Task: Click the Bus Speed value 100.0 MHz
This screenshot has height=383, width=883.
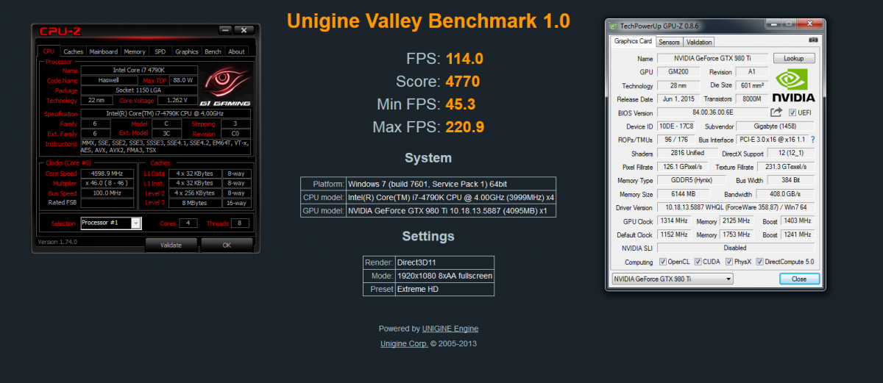Action: (x=107, y=193)
